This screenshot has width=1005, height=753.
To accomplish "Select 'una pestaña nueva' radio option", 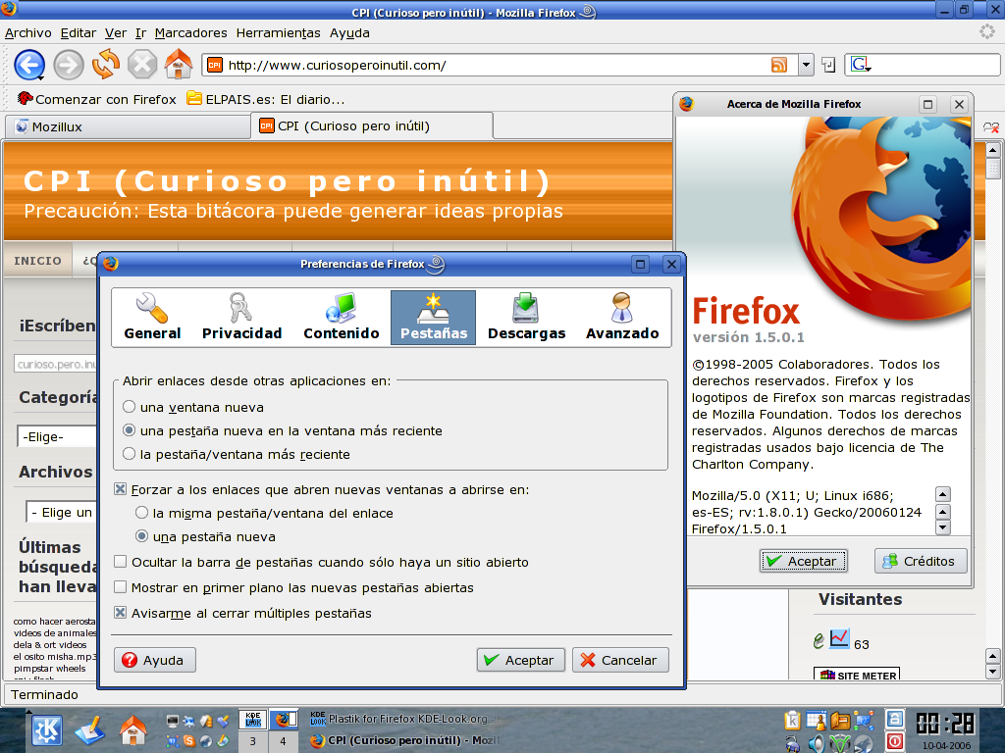I will click(x=141, y=536).
